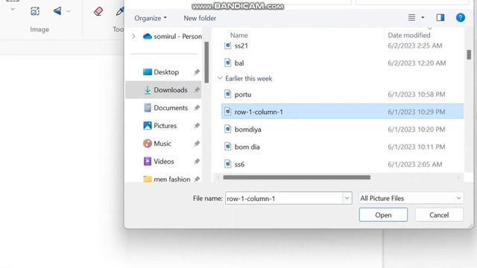The image size is (477, 268).
Task: Click the pin icon next to Videos
Action: (197, 162)
